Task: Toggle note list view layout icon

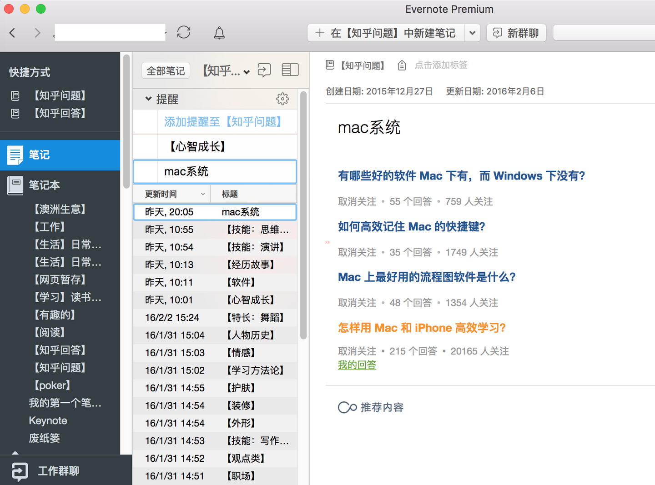Action: [290, 70]
